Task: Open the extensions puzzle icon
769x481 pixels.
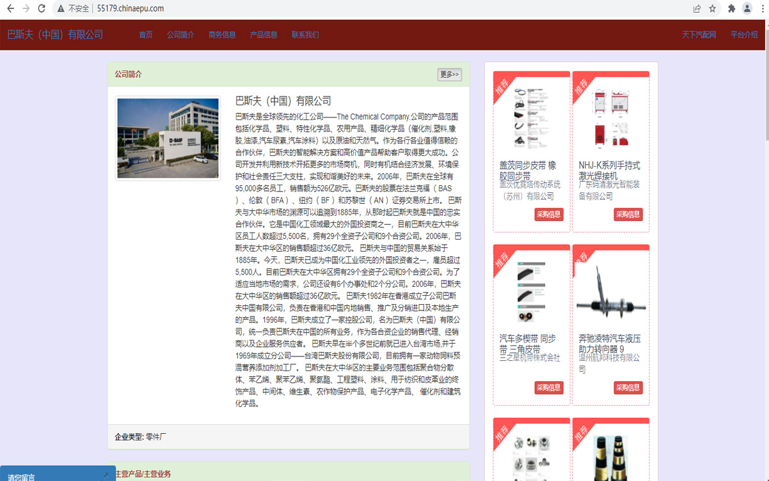Action: (x=731, y=8)
